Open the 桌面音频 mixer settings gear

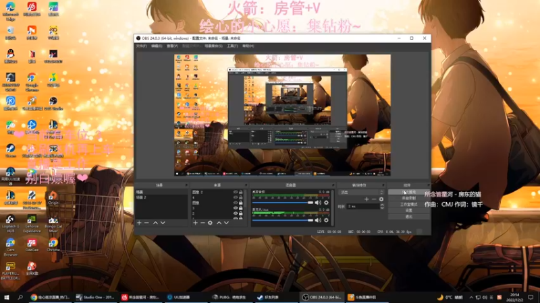(326, 203)
